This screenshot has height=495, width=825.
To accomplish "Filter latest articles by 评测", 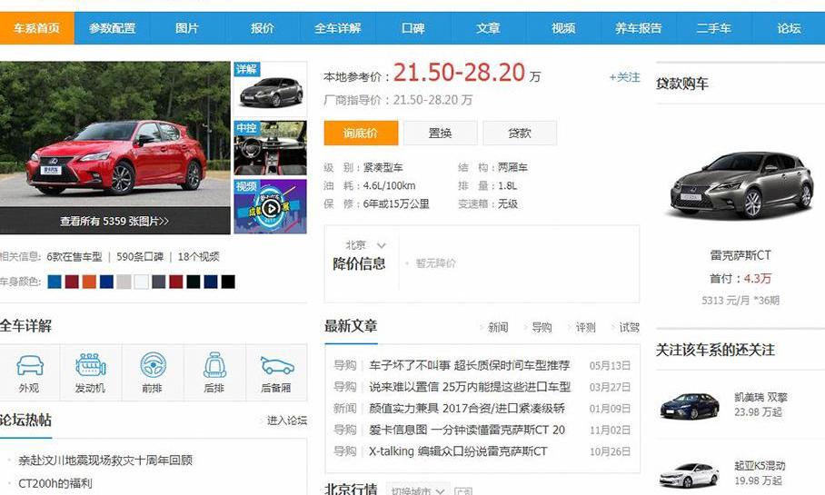I will point(585,328).
